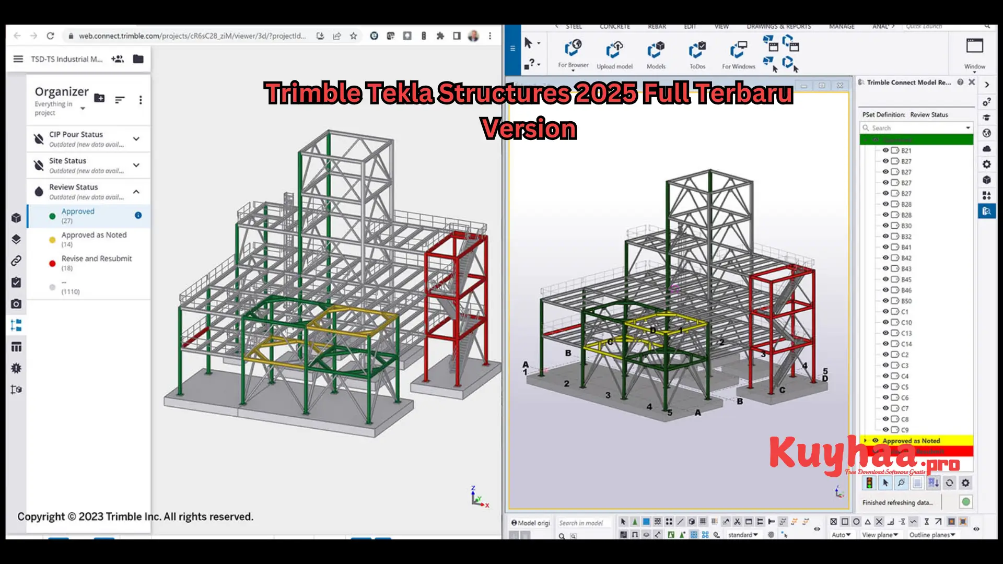The width and height of the screenshot is (1003, 564).
Task: Open the camera snapshot tool in left sidebar
Action: tap(16, 303)
